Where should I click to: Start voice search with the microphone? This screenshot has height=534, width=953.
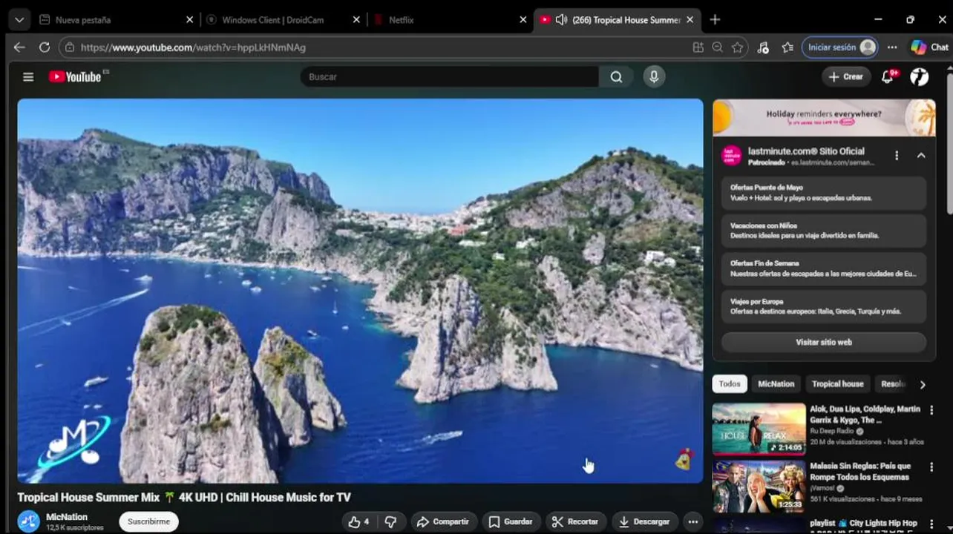point(654,76)
